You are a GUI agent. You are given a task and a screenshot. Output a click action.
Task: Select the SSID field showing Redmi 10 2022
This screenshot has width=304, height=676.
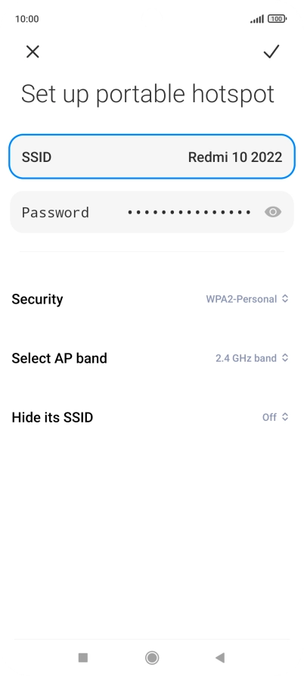tap(152, 157)
